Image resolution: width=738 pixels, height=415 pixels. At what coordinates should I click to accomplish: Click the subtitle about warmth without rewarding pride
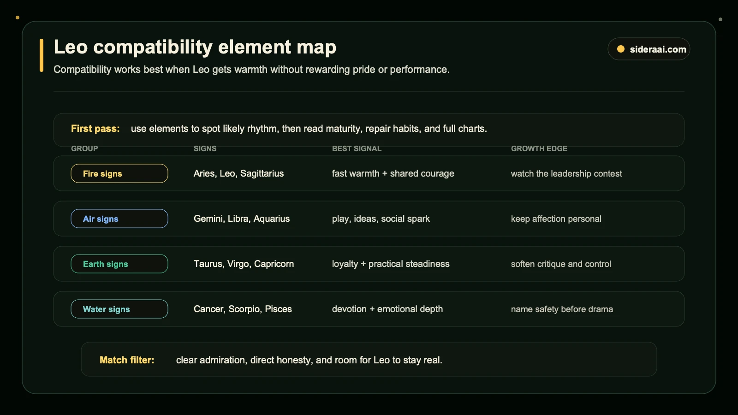click(x=251, y=70)
